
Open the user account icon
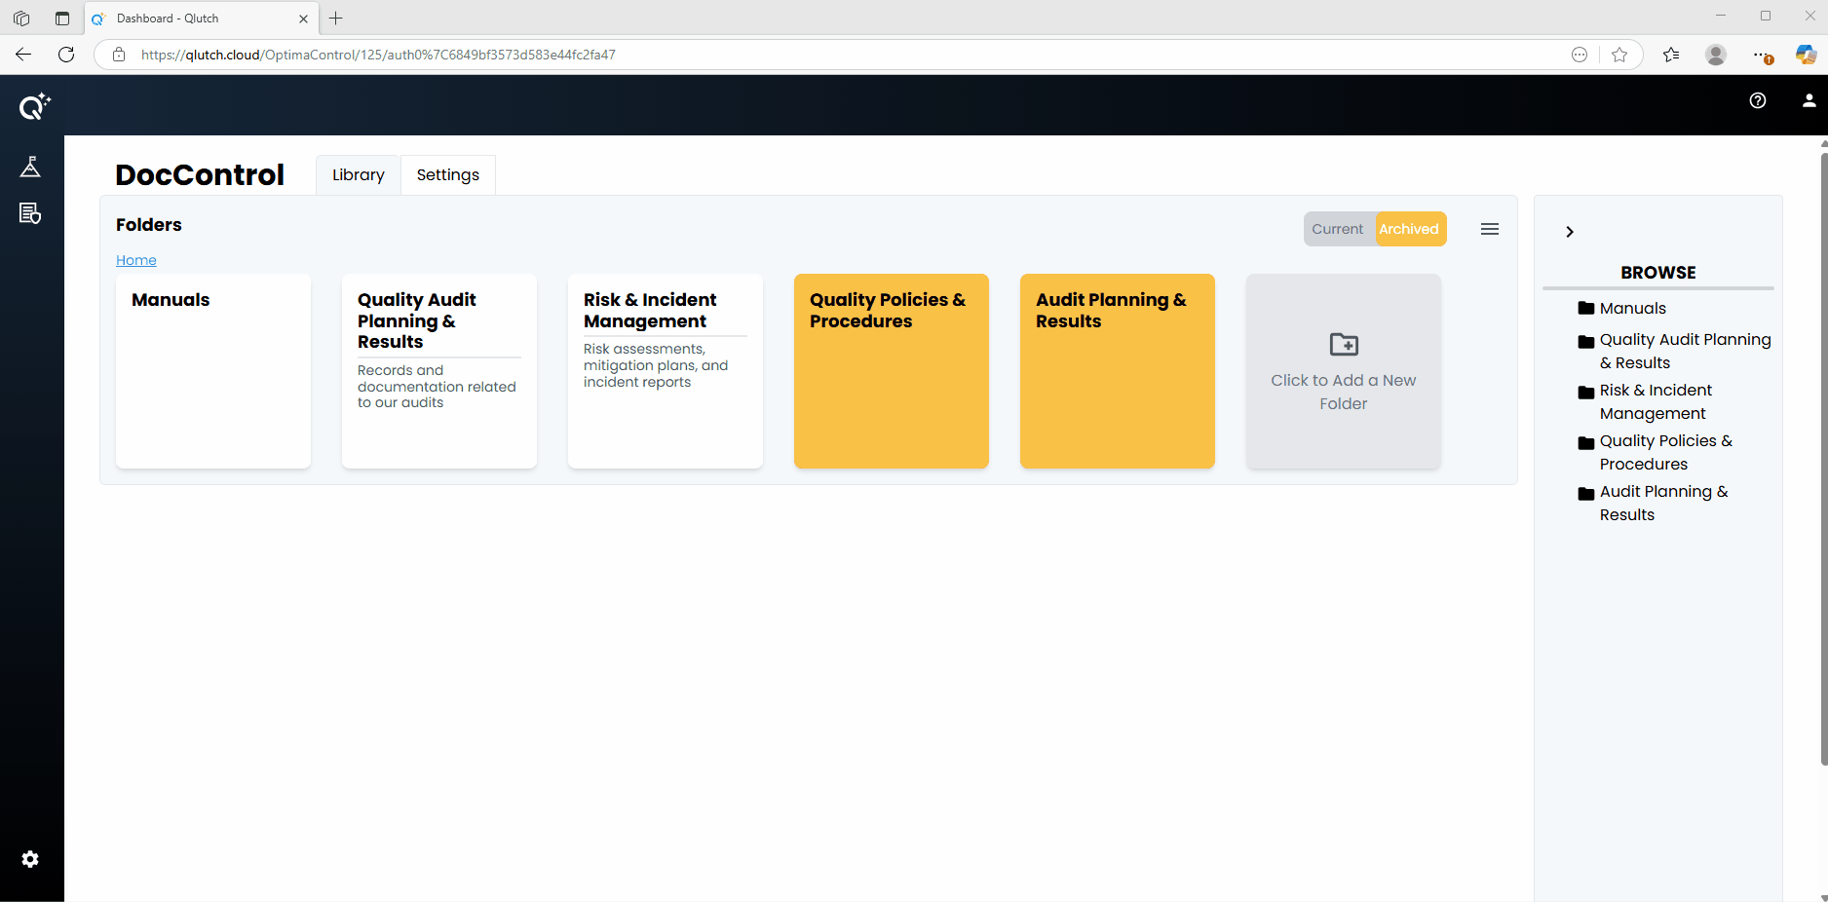pos(1809,100)
